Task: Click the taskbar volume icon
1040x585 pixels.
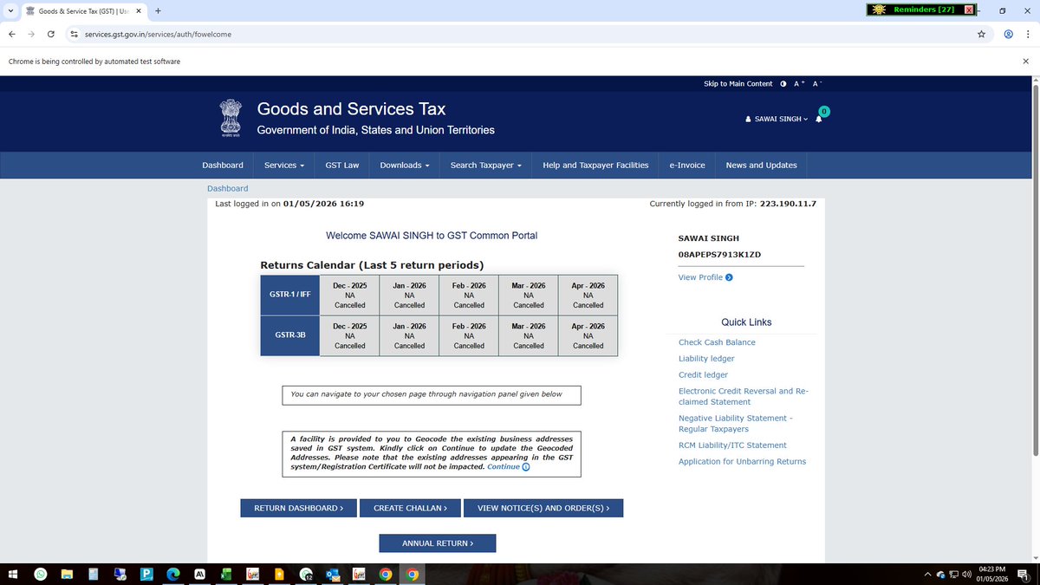Action: pyautogui.click(x=965, y=574)
